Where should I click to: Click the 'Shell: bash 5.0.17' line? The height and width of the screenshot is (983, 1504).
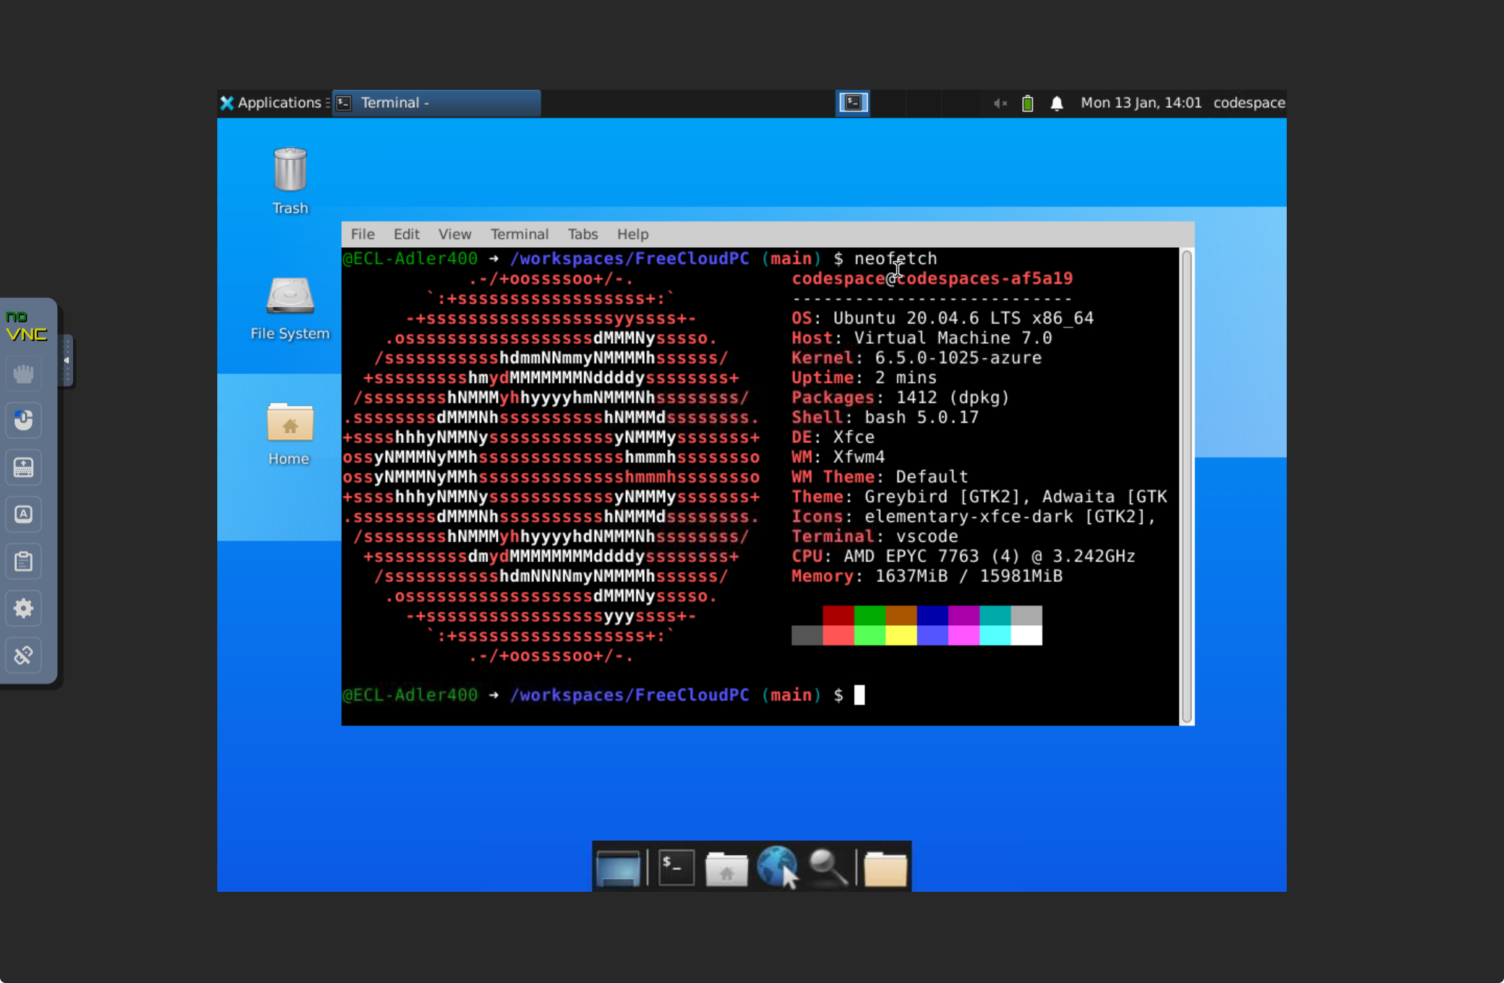pyautogui.click(x=885, y=418)
